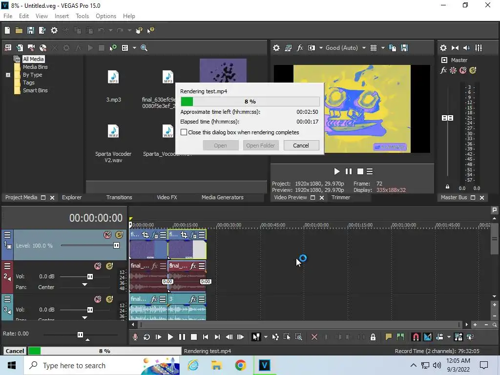
Task: Open the editing tool dropdown arrow in timeline toolbar
Action: click(x=265, y=337)
